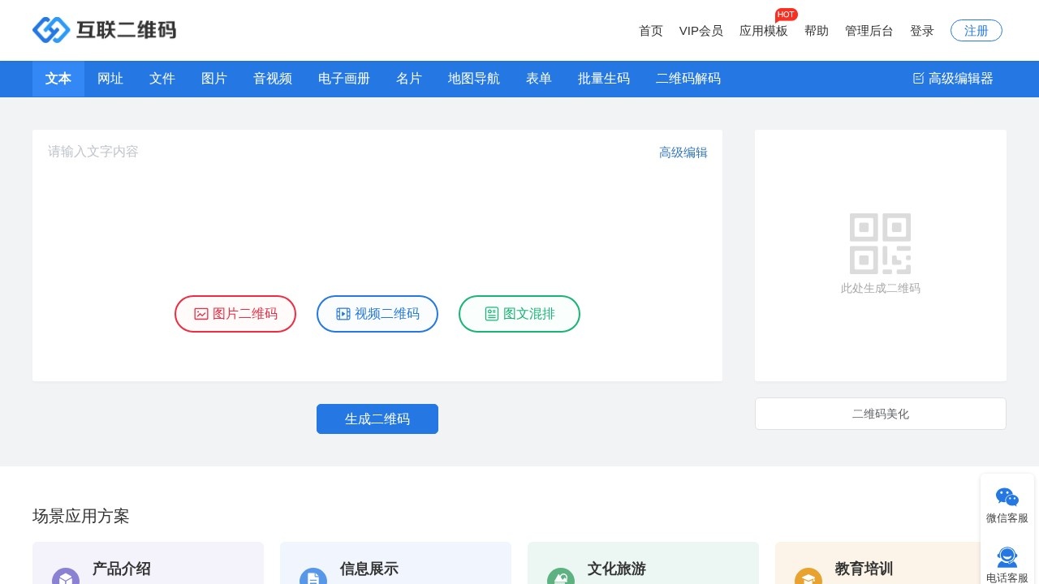Image resolution: width=1039 pixels, height=584 pixels.
Task: Click the 注册 button
Action: click(976, 31)
